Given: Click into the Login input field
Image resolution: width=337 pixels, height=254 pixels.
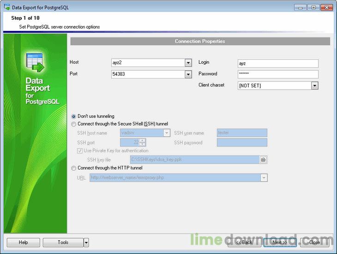Looking at the screenshot, I should pyautogui.click(x=277, y=63).
